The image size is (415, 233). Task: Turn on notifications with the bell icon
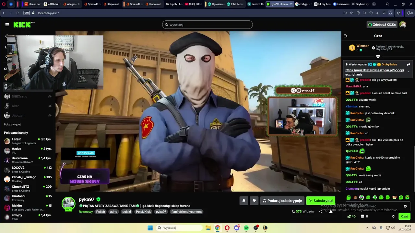[x=244, y=201]
